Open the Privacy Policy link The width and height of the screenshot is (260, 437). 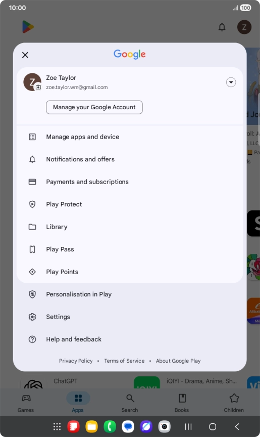tap(76, 361)
